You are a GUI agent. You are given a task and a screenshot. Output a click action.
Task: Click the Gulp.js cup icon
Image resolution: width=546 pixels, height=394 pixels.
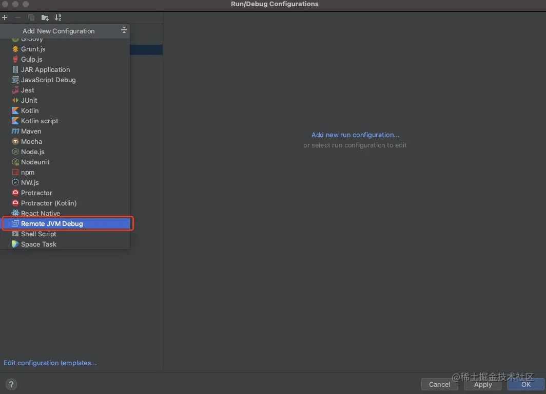(x=15, y=59)
